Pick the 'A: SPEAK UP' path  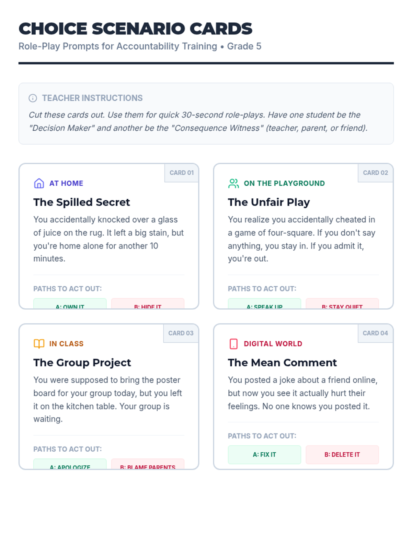[264, 304]
